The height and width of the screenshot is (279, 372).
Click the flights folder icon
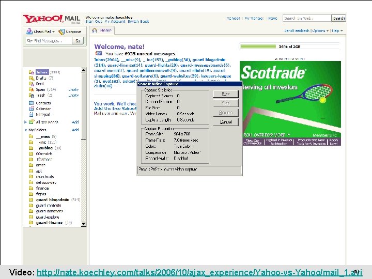[x=31, y=194]
